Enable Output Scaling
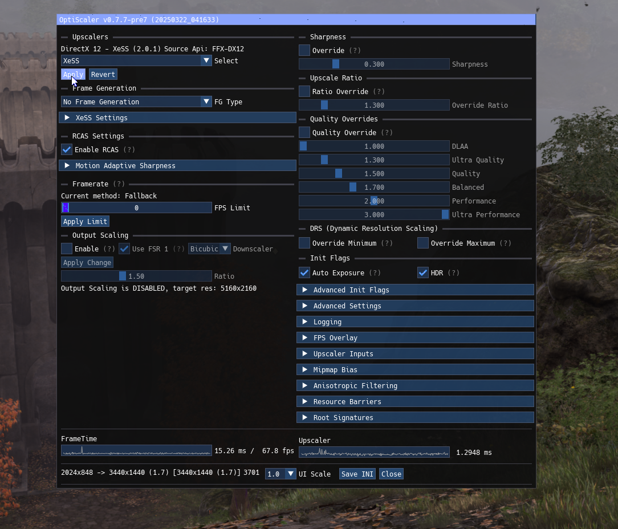 point(66,249)
